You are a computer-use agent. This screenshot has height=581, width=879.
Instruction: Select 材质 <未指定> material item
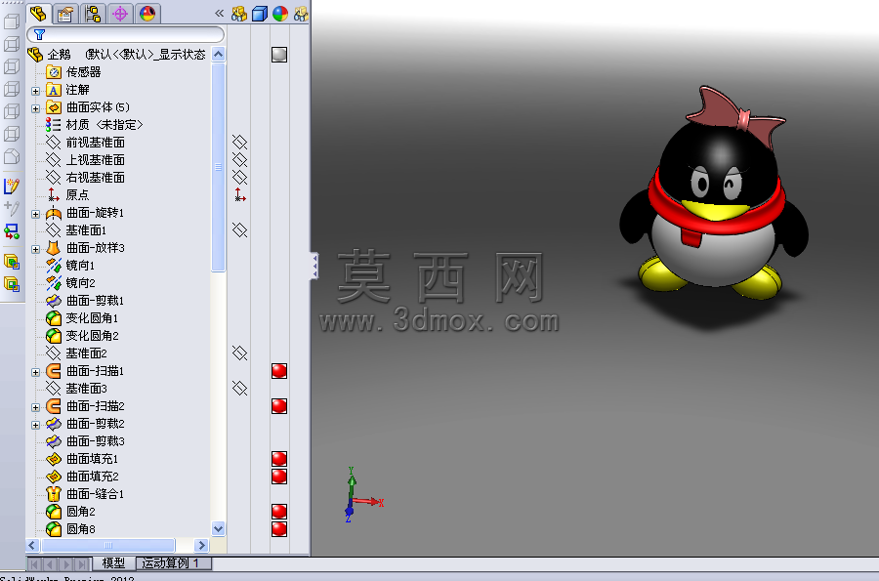pos(94,124)
